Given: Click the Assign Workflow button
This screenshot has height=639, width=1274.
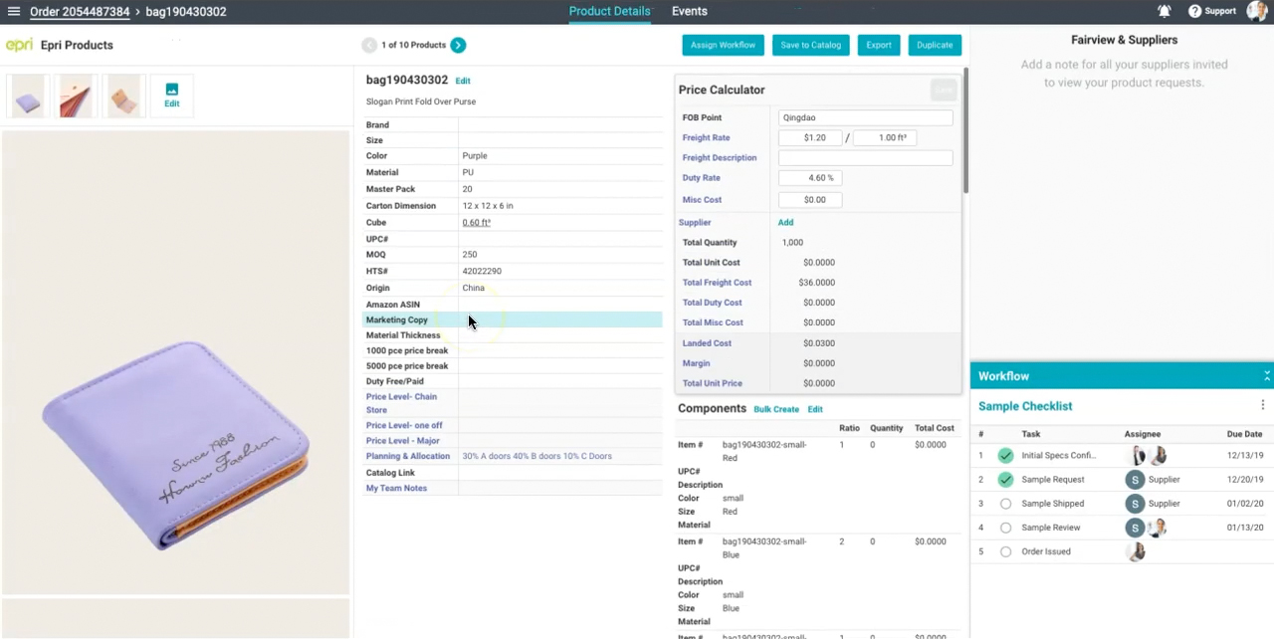Looking at the screenshot, I should 723,45.
